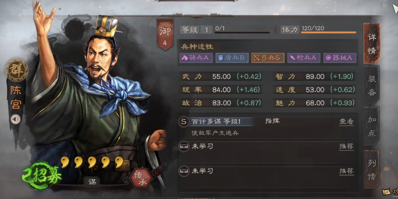Click 查看 for 百计多谋 skill
This screenshot has width=398, height=199.
point(346,122)
